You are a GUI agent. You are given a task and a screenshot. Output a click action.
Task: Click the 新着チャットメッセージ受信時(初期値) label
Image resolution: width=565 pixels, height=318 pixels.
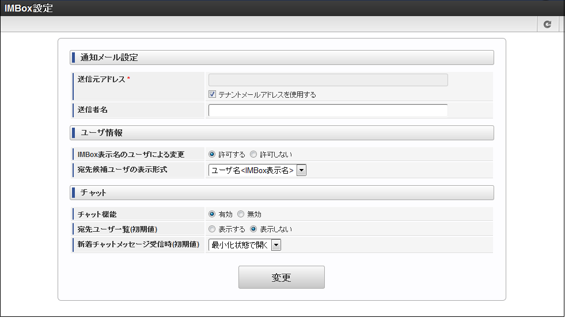pos(138,244)
